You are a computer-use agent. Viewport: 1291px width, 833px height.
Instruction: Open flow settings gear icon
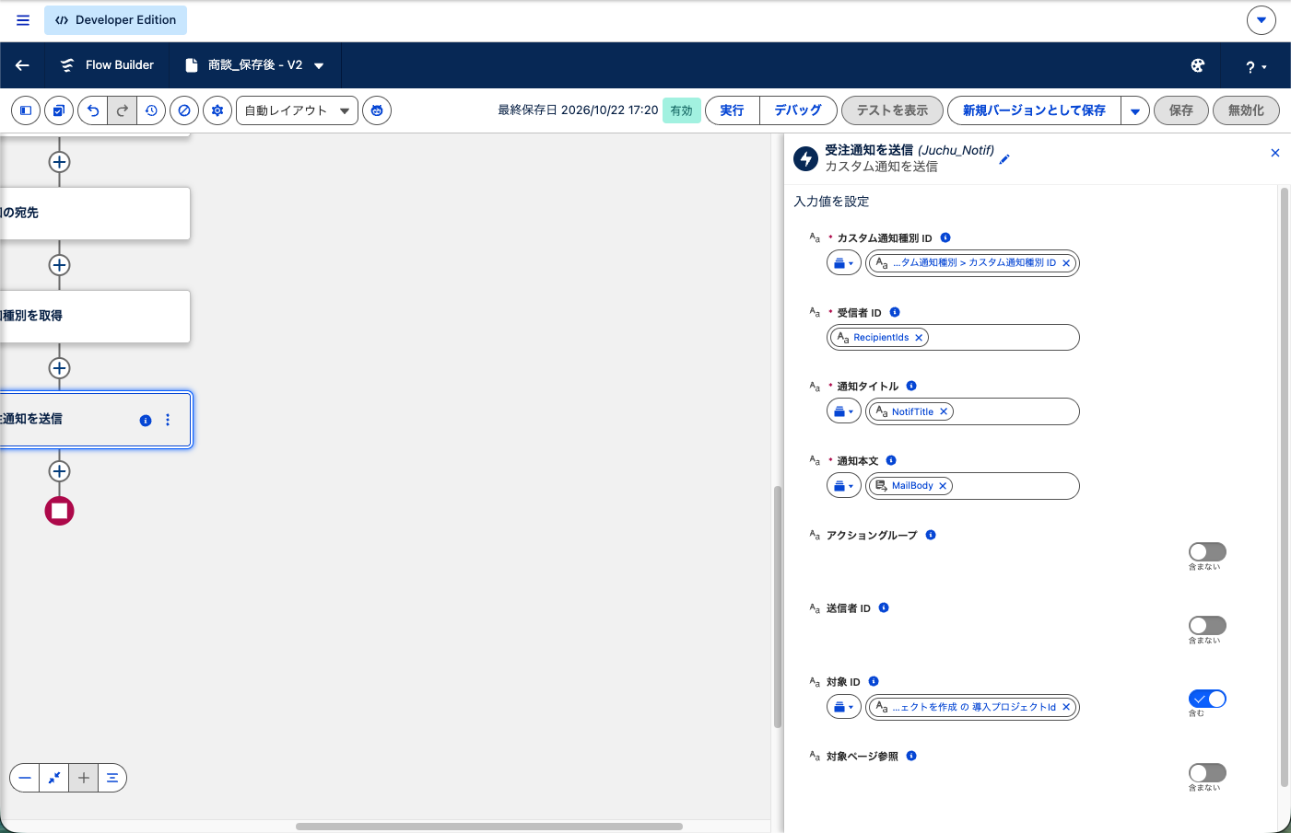tap(217, 110)
